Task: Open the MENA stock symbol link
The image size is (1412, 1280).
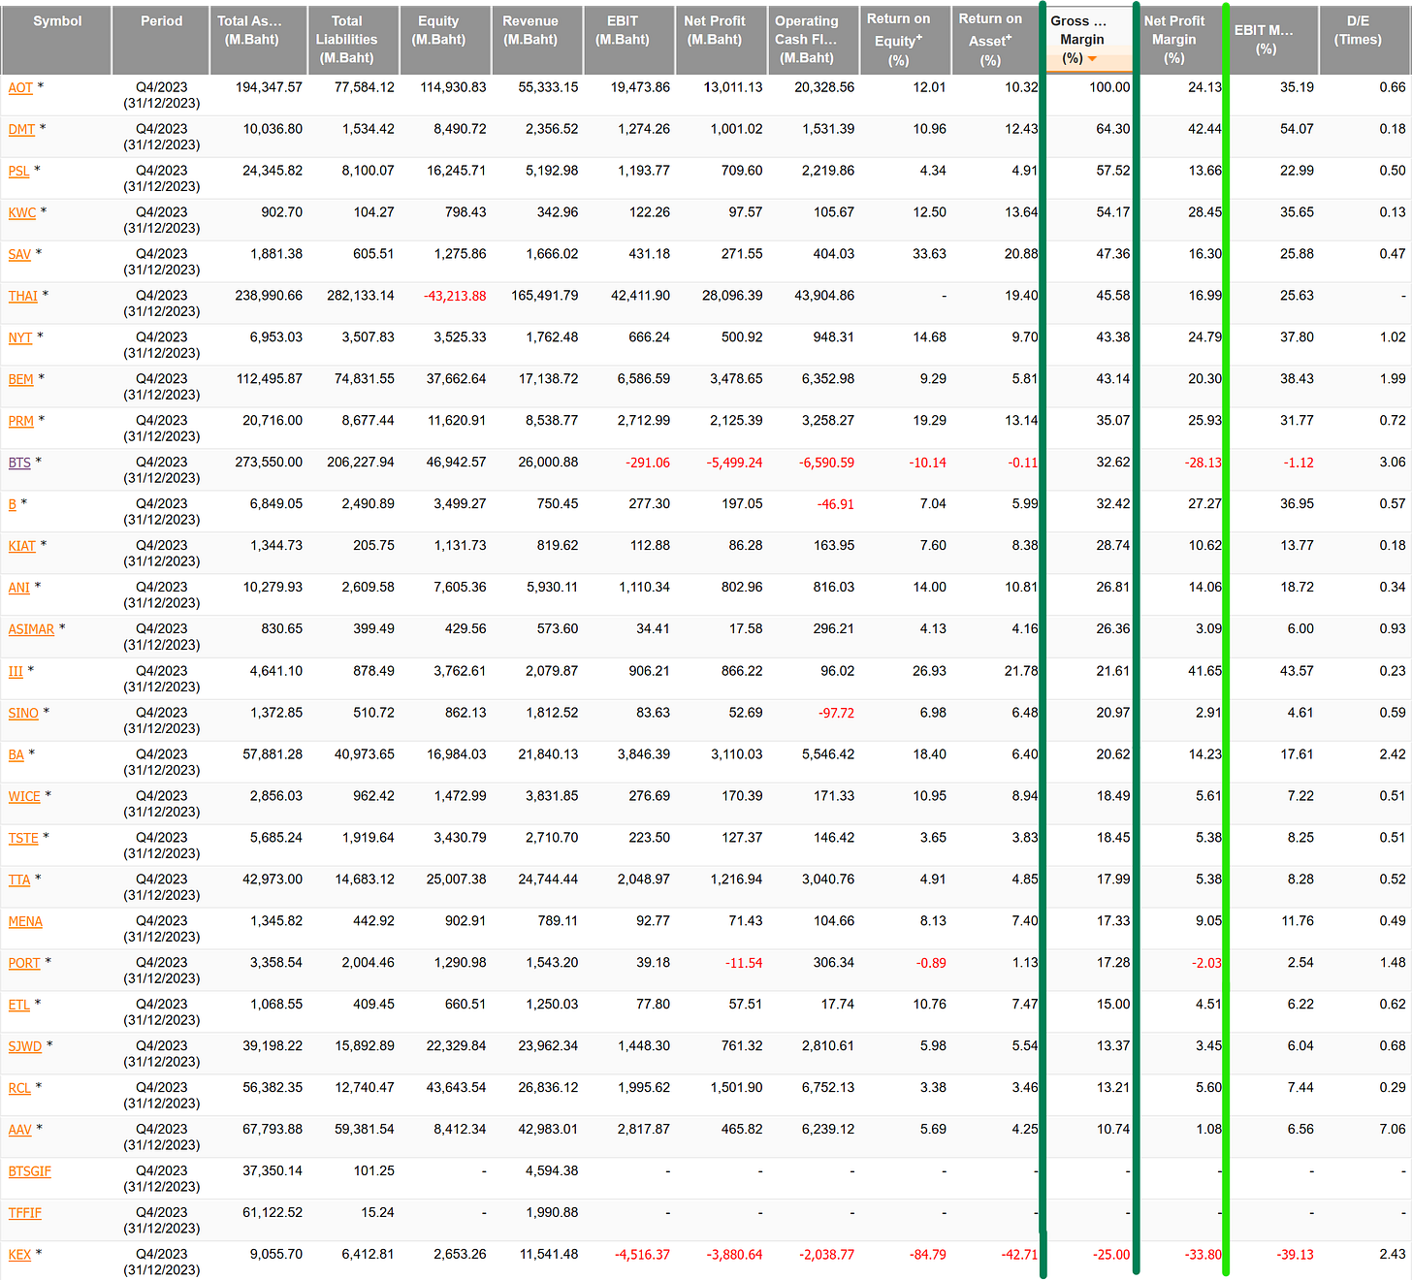Action: click(x=25, y=922)
